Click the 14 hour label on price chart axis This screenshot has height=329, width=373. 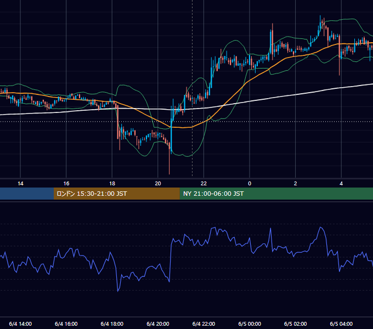(20, 184)
